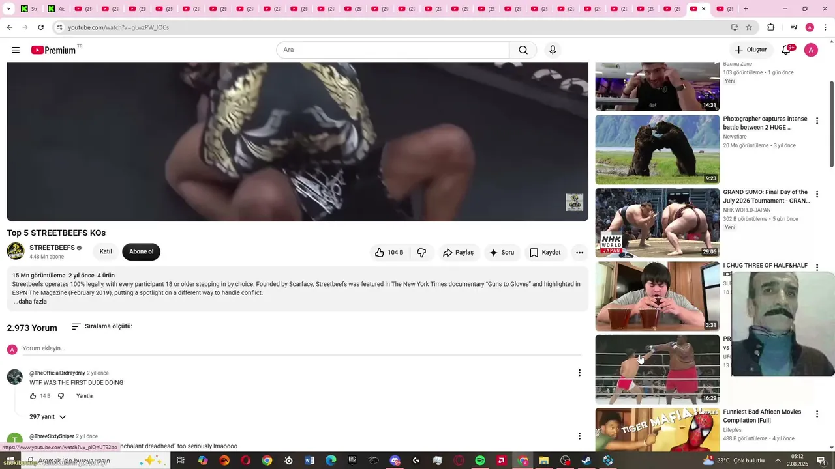Open the Funniest Bad African Movies thumbnail
The height and width of the screenshot is (469, 835).
click(658, 430)
